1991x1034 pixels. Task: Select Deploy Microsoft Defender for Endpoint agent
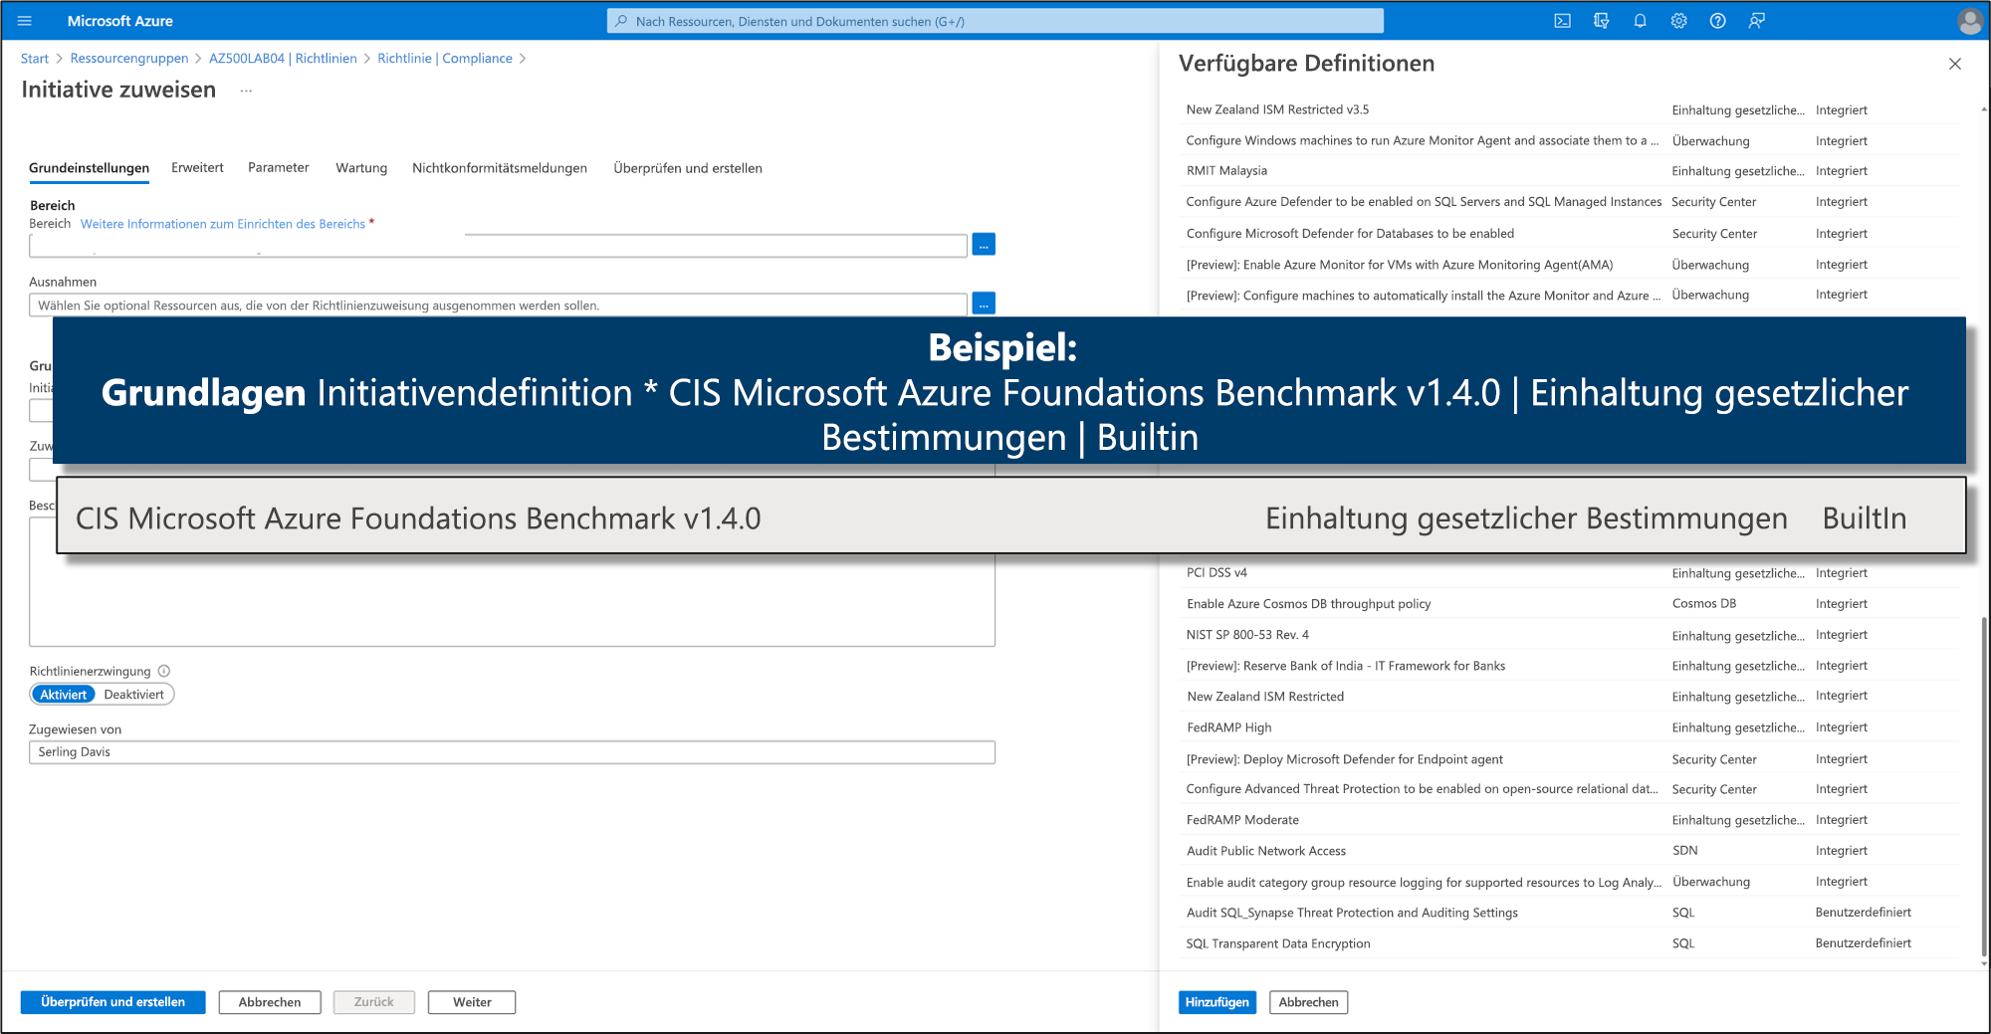[1571, 759]
